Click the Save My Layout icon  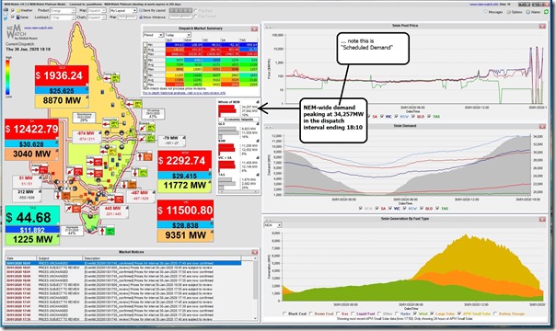[x=141, y=11]
